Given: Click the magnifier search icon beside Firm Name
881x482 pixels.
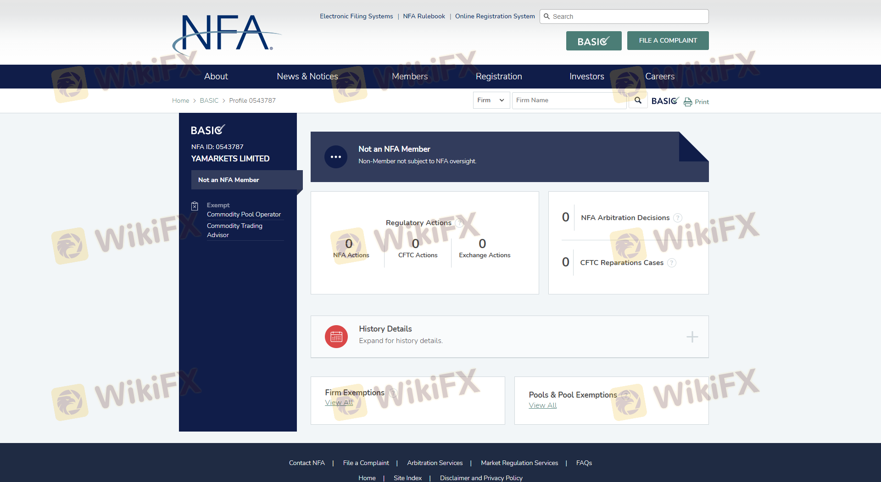Looking at the screenshot, I should [x=638, y=100].
